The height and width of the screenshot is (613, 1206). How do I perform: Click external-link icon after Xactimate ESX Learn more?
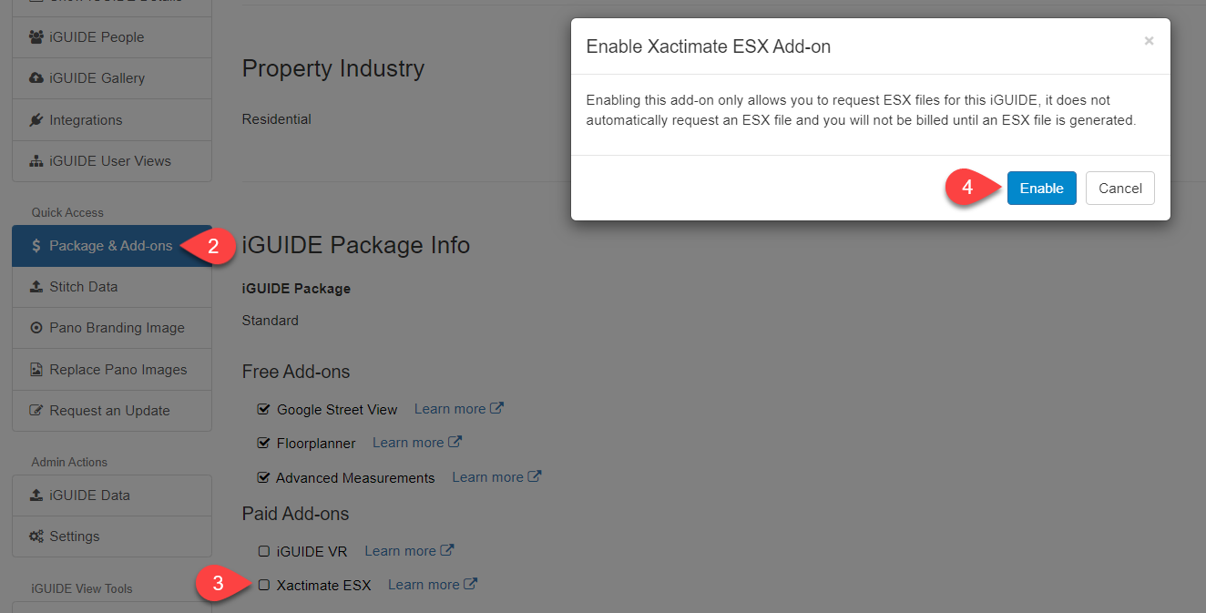coord(470,584)
